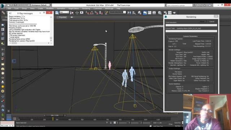Open the Populate ribbon options dropdown
Image resolution: width=231 pixels, height=130 pixels.
[x=72, y=17]
